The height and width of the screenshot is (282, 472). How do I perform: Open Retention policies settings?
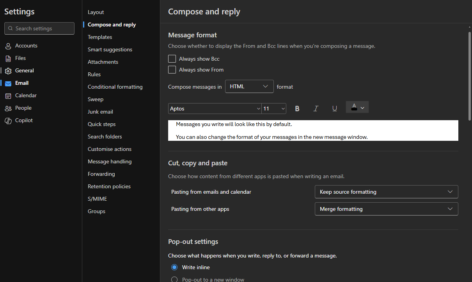pos(109,186)
